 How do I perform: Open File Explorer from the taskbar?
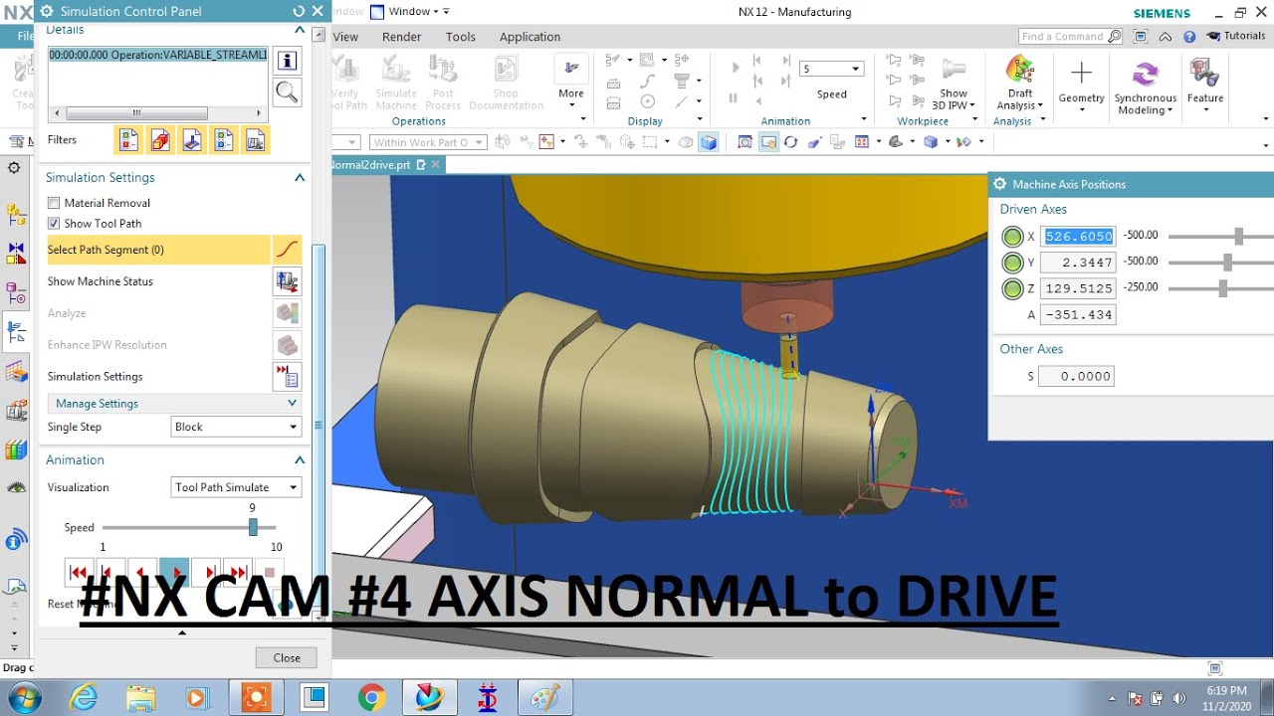tap(140, 697)
